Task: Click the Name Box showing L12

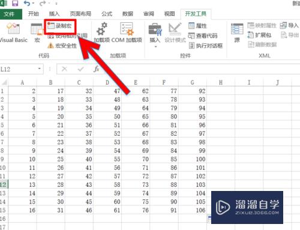Action: tap(19, 69)
